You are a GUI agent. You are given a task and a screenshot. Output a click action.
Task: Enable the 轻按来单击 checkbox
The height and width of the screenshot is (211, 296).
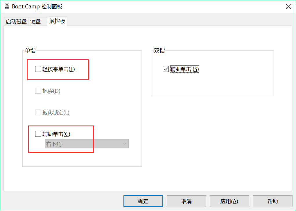tap(38, 69)
